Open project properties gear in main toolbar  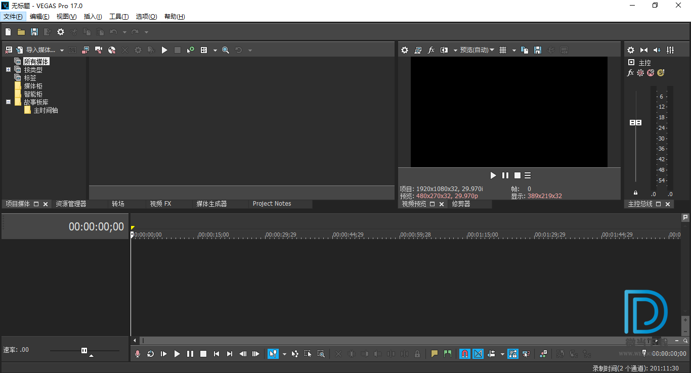(61, 32)
